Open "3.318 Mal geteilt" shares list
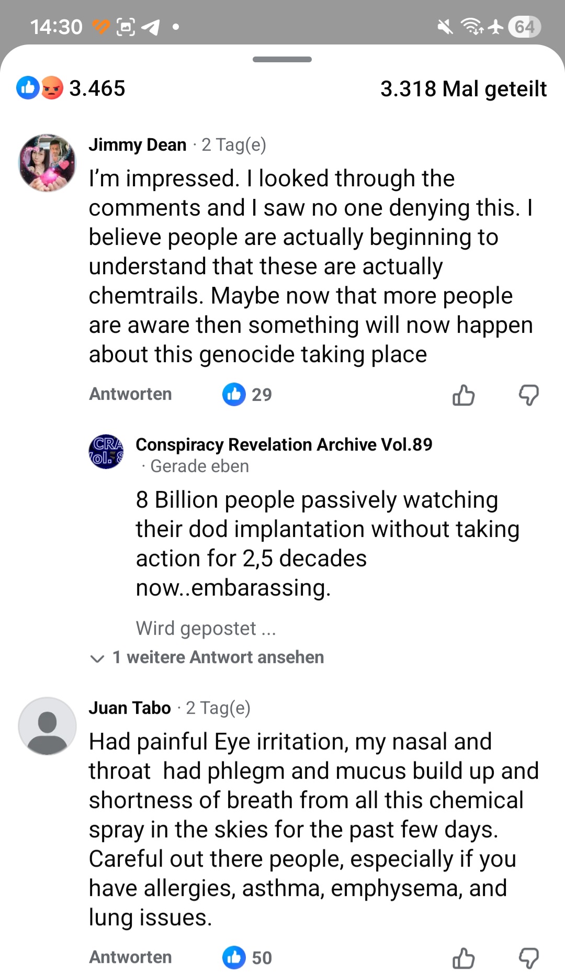 click(x=464, y=89)
